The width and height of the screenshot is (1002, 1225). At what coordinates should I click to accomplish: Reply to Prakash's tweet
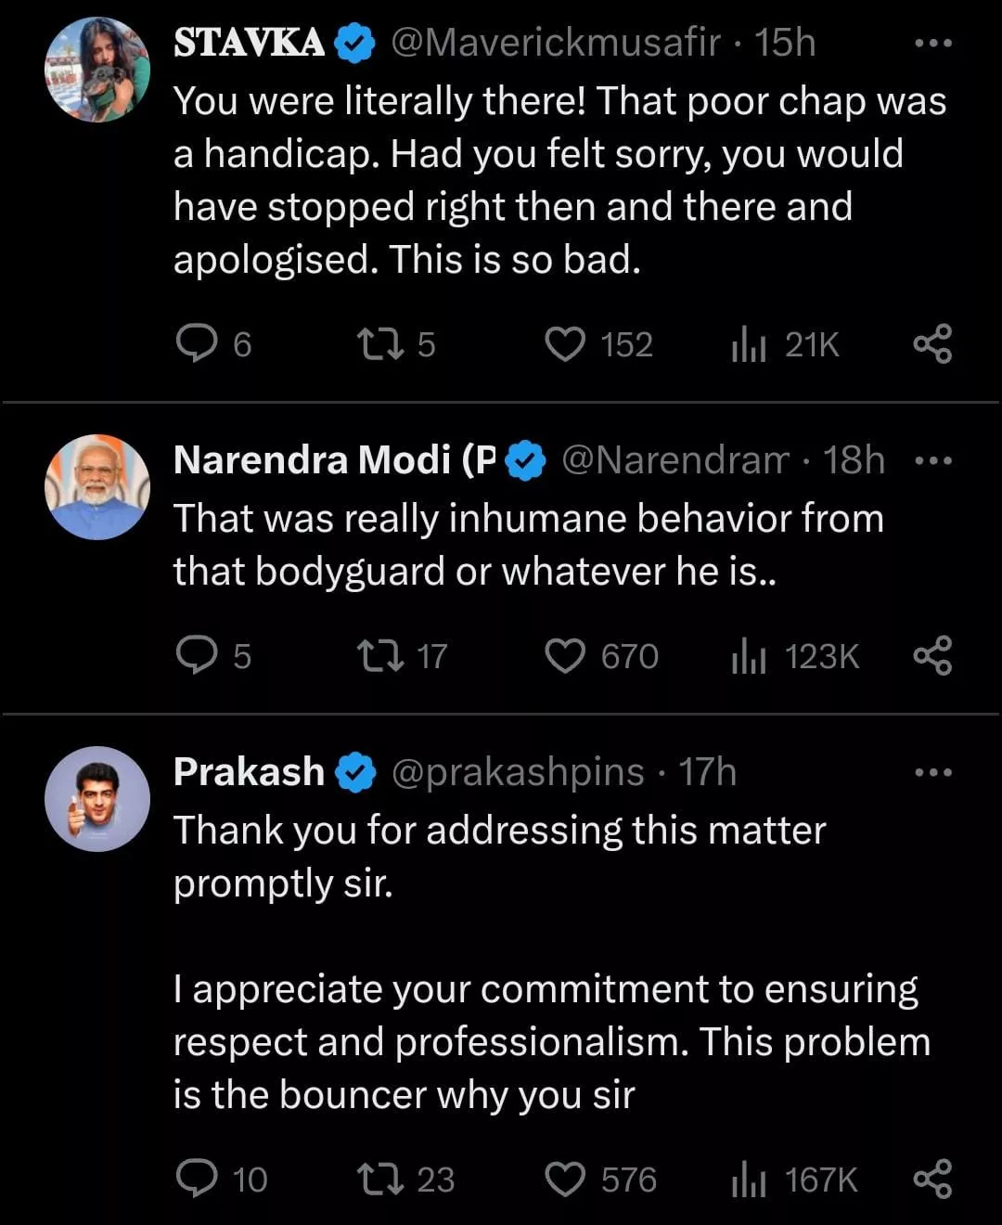pos(196,1180)
